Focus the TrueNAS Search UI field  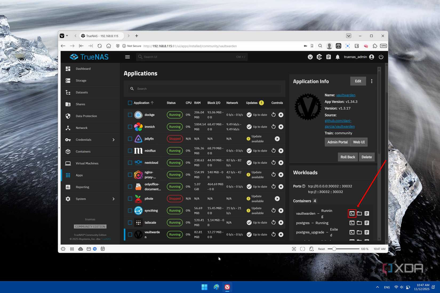coord(192,57)
